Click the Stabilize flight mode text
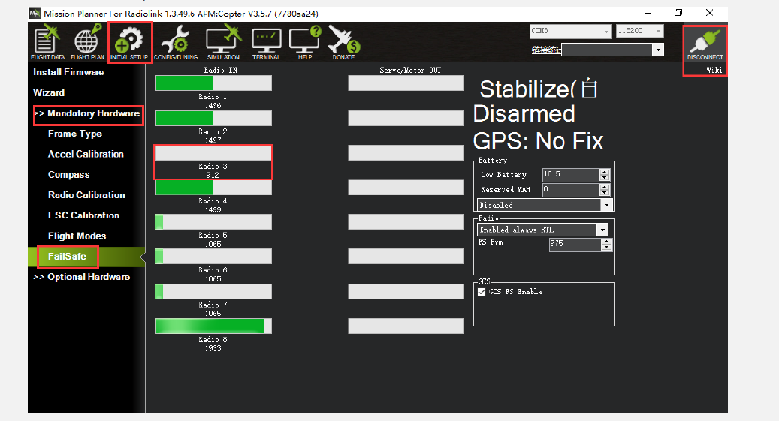The width and height of the screenshot is (779, 421). click(x=538, y=89)
